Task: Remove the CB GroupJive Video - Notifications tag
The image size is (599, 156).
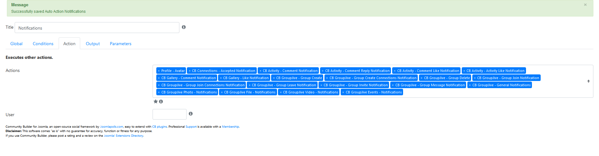Action: pos(280,92)
